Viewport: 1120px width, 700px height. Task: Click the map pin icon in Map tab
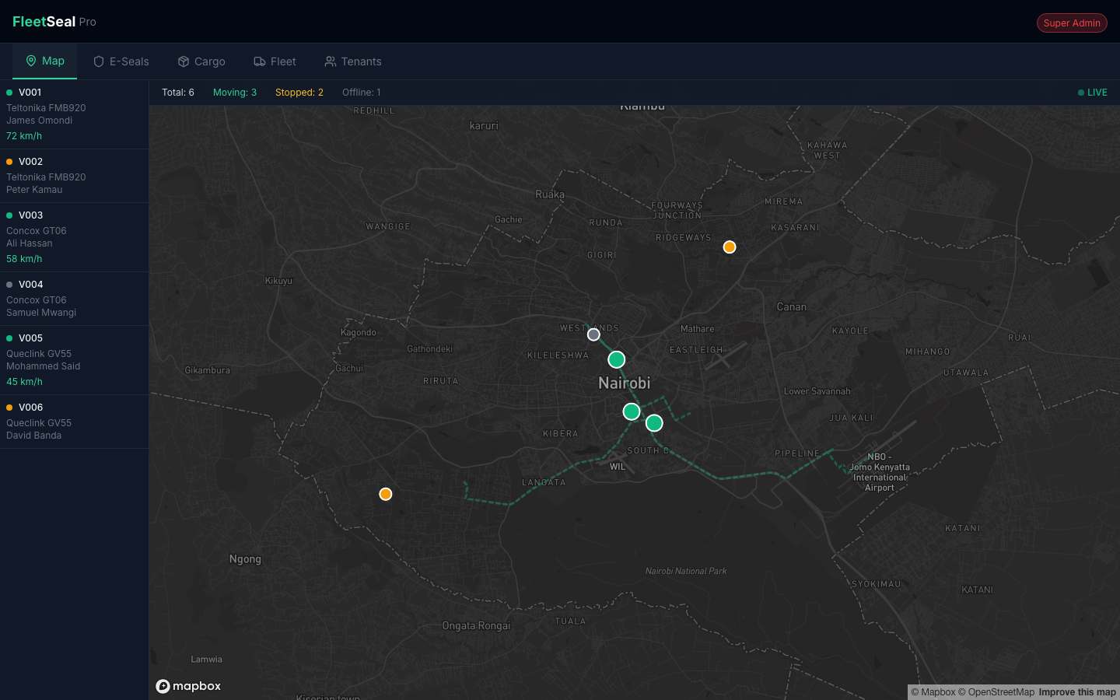click(x=31, y=61)
